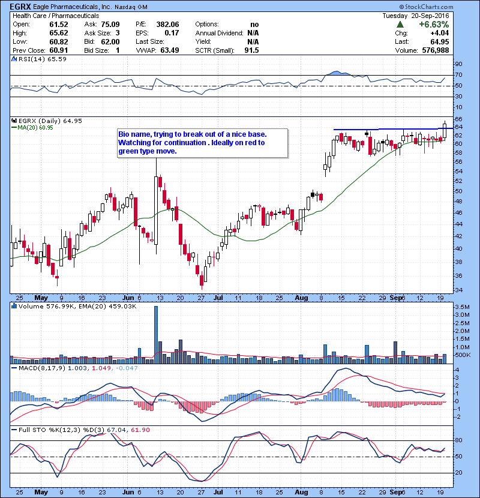Click the blue horizontal resistance line
The height and width of the screenshot is (498, 480).
pos(393,129)
